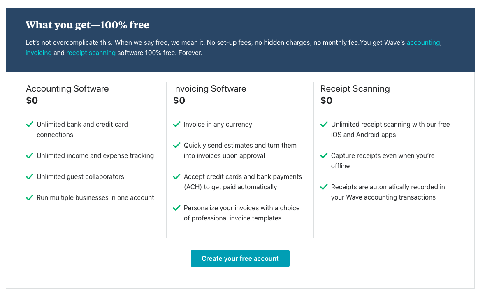Image resolution: width=485 pixels, height=297 pixels.
Task: Click checkmark beside 'Invoice in any currency'
Action: [176, 124]
